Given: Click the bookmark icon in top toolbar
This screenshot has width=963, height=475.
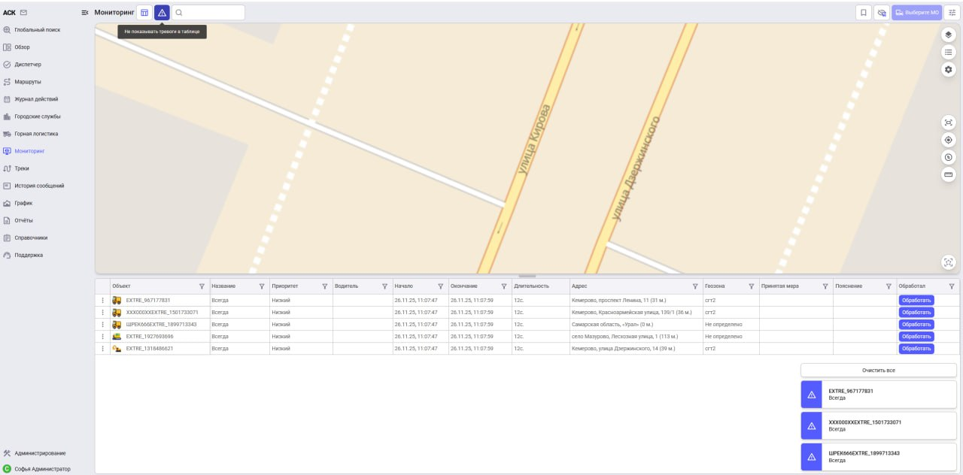Looking at the screenshot, I should [x=863, y=13].
